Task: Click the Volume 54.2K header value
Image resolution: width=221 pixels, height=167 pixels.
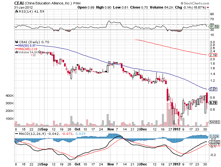Action: tap(162, 7)
